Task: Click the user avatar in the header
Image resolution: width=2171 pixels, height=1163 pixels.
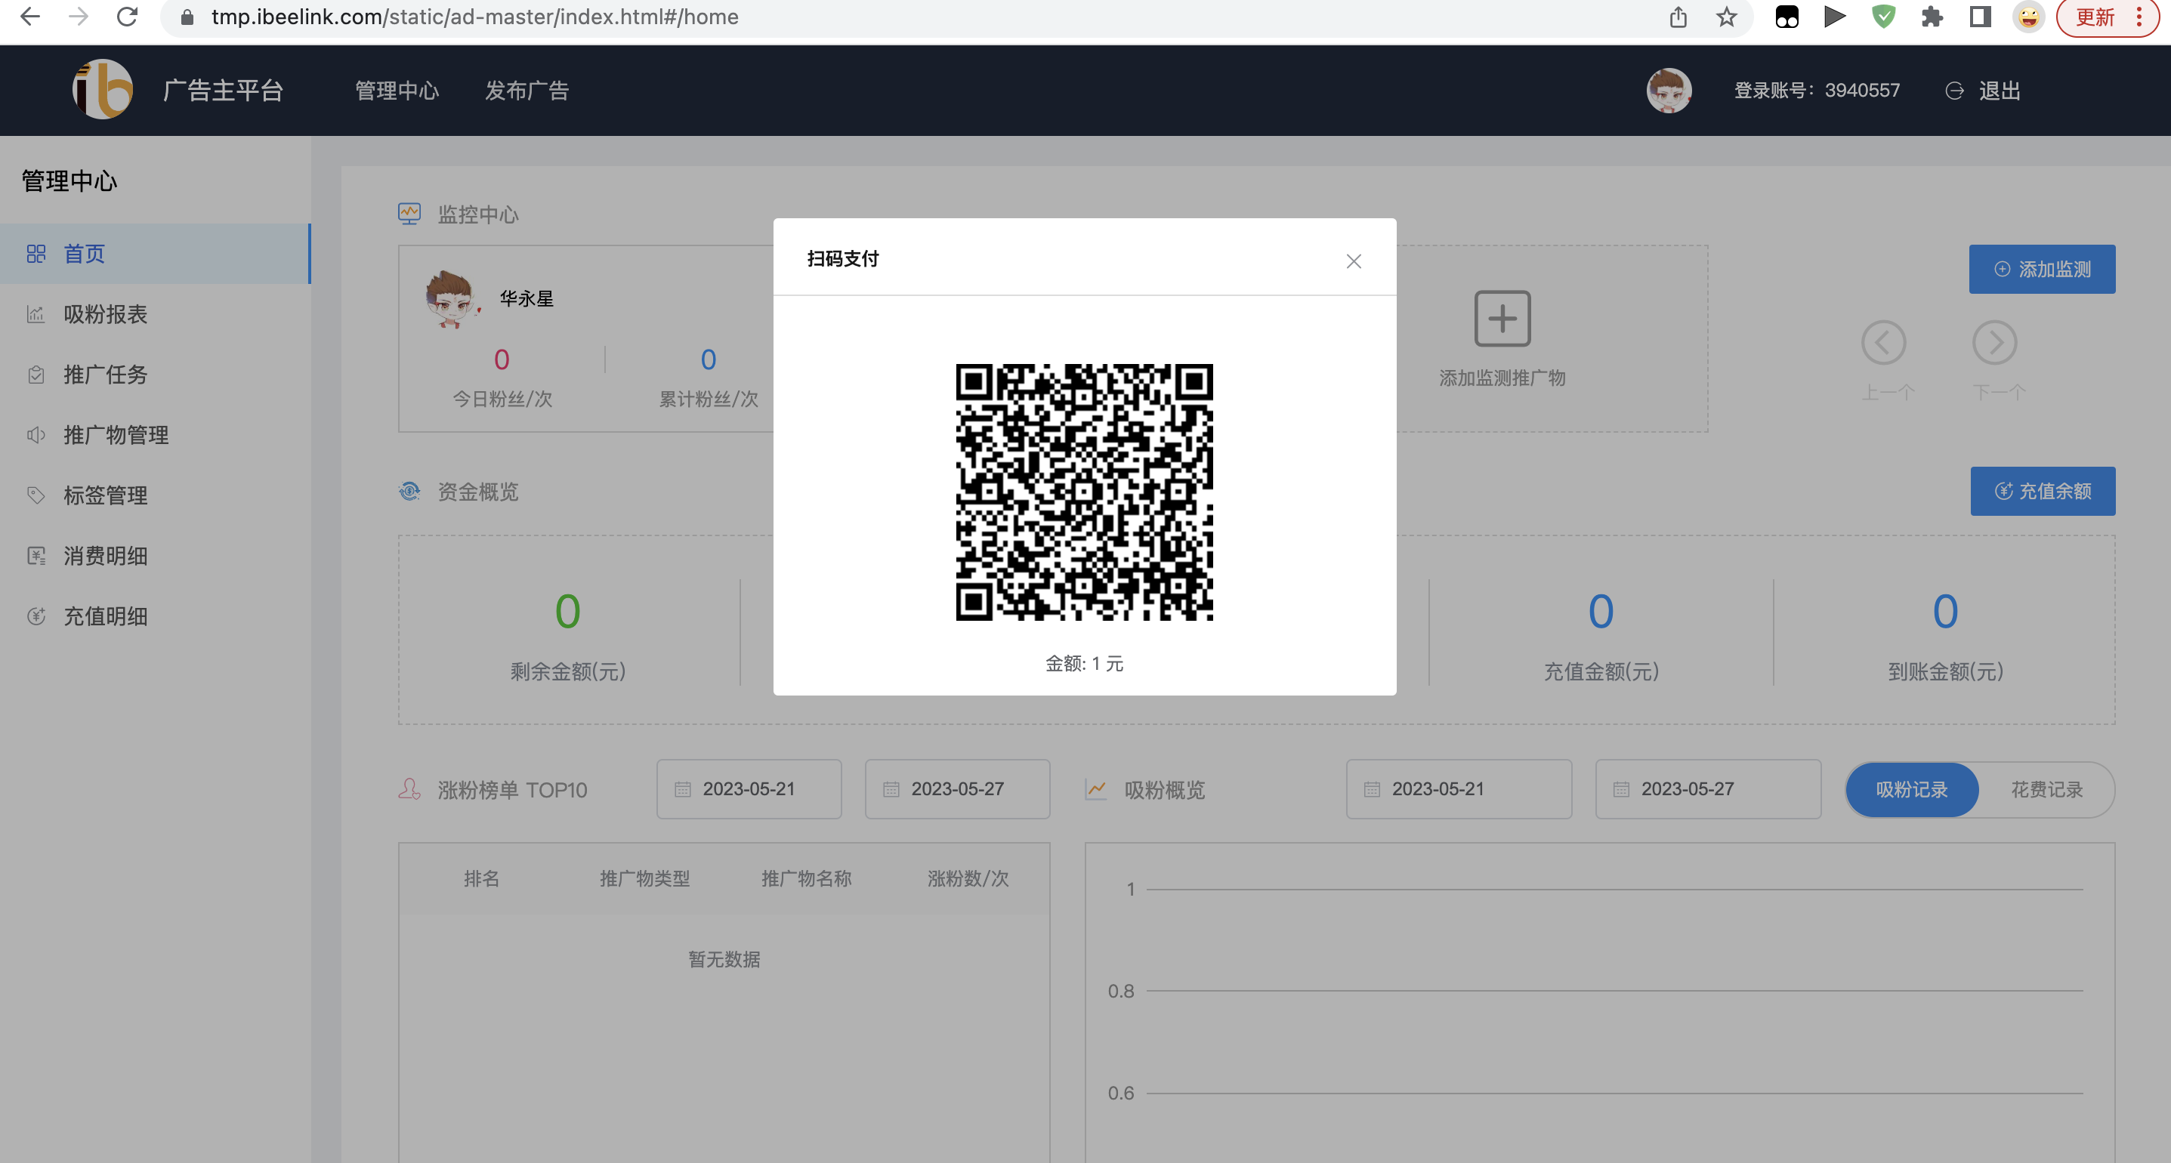Action: 1669,90
